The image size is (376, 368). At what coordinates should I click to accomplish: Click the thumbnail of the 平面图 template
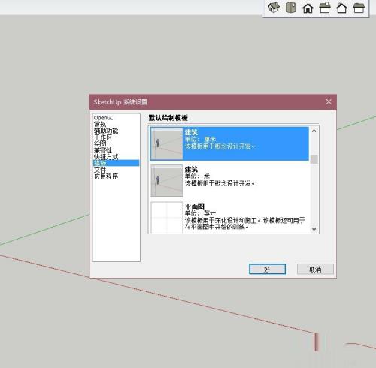coord(167,217)
